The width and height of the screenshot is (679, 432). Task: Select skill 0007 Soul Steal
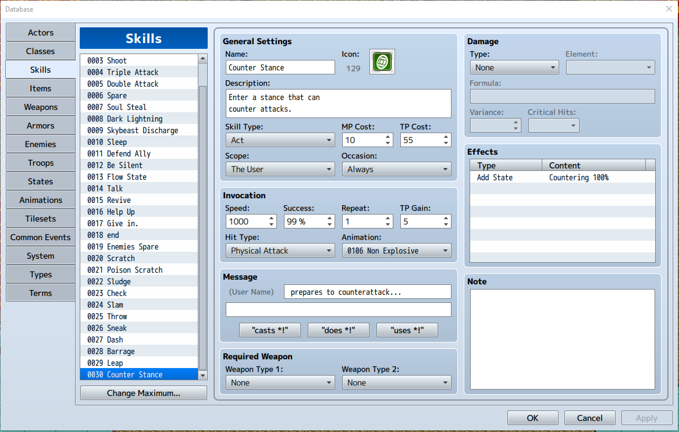tap(139, 107)
